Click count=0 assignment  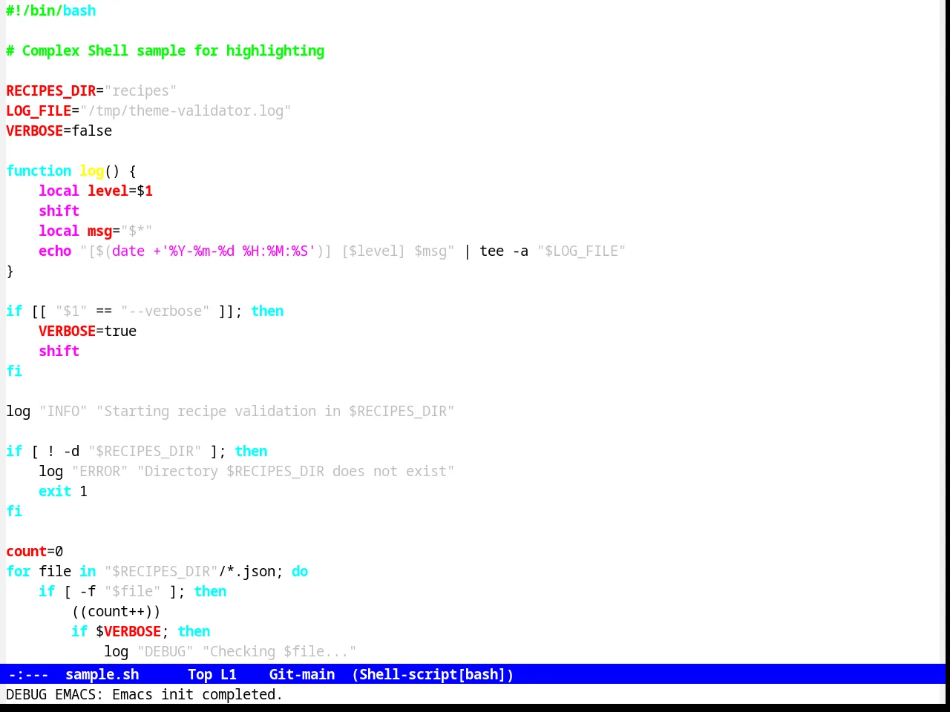tap(35, 551)
